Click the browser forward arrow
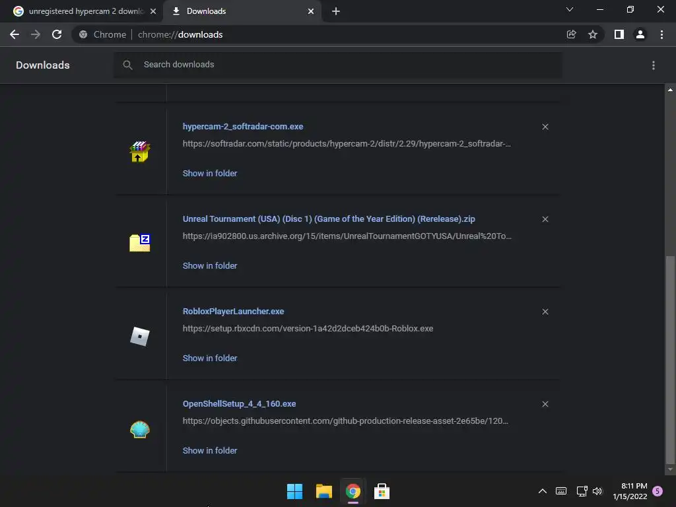The width and height of the screenshot is (676, 507). [36, 34]
